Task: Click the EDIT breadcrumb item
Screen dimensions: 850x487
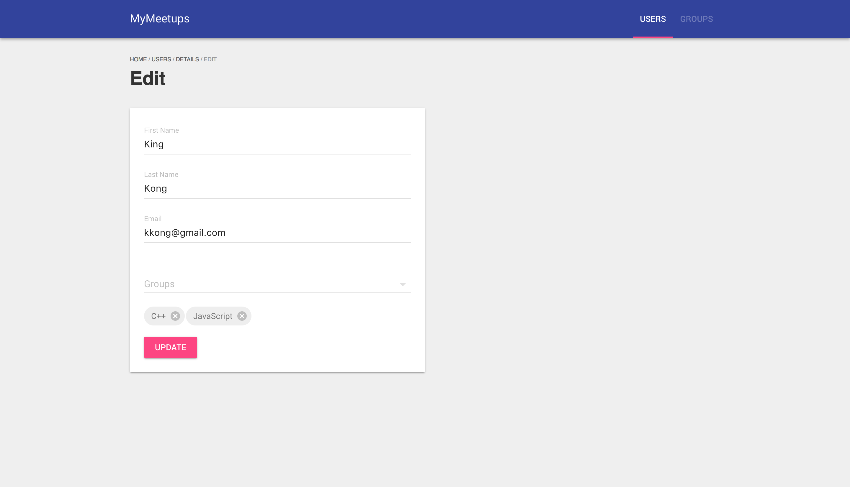Action: click(210, 59)
